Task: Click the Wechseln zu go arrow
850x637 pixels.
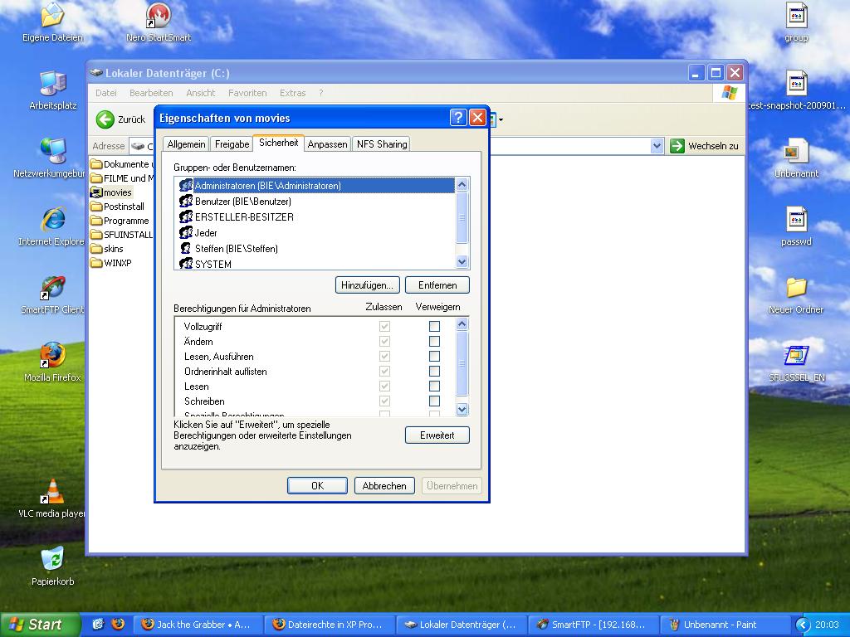Action: [677, 146]
